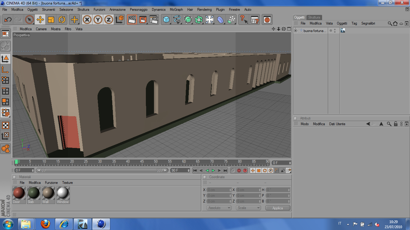This screenshot has height=230, width=410.
Task: Add a HyperNURBS generator object
Action: coord(188,20)
